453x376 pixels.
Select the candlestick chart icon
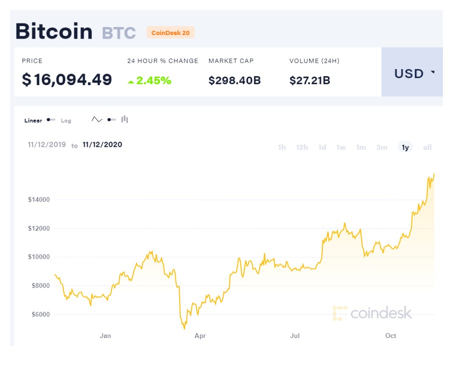click(x=124, y=119)
